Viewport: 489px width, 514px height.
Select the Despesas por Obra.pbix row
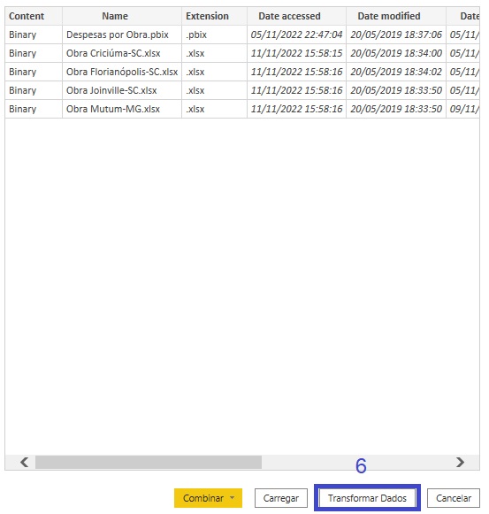242,35
